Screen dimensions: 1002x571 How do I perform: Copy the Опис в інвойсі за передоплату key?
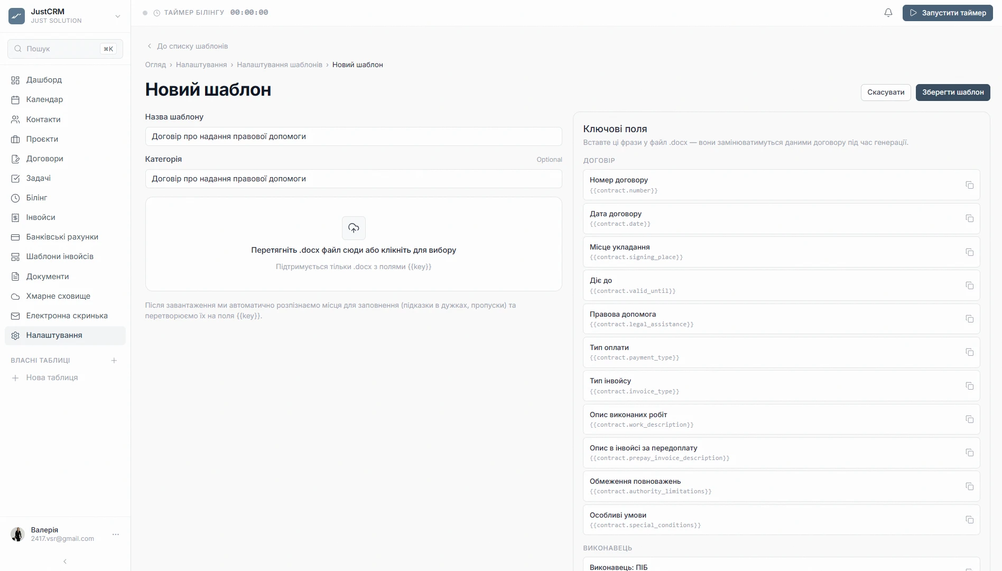969,453
